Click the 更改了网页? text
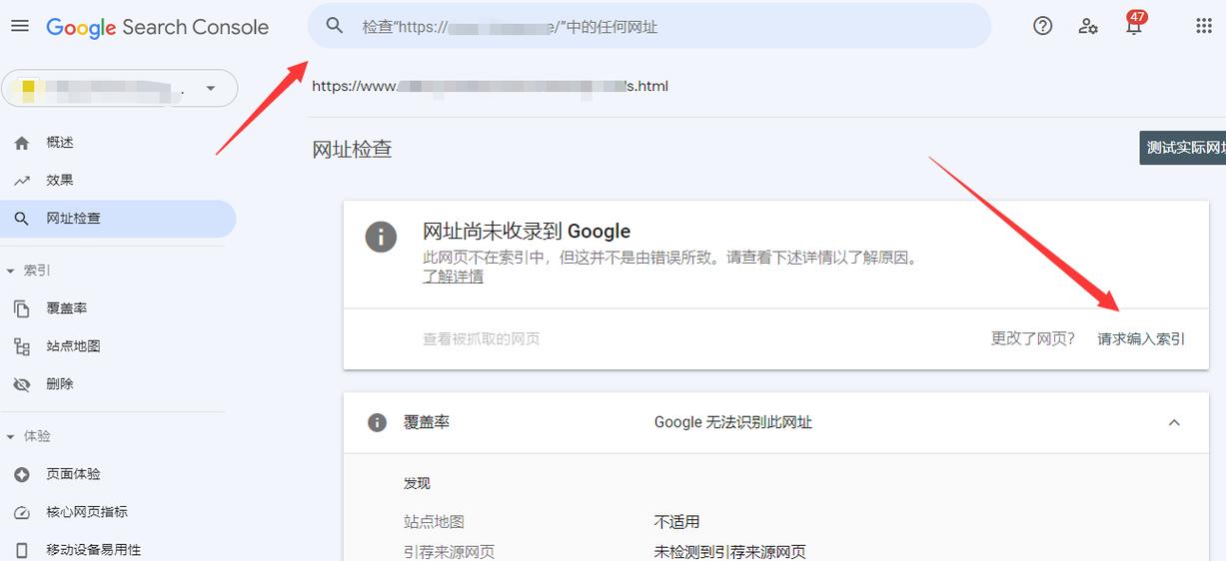The height and width of the screenshot is (561, 1226). [x=1033, y=339]
